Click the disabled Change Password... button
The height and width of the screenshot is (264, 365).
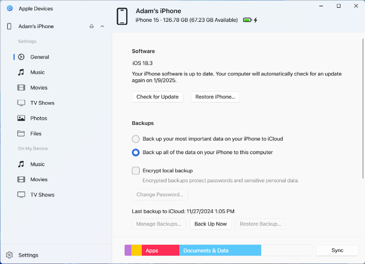pyautogui.click(x=160, y=195)
